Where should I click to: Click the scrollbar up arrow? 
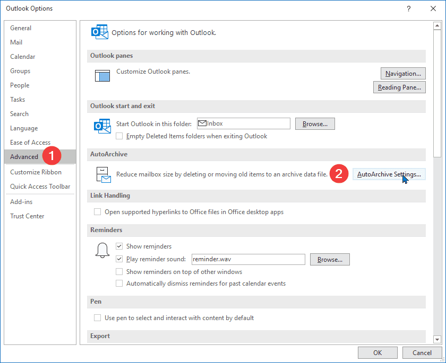pos(437,26)
